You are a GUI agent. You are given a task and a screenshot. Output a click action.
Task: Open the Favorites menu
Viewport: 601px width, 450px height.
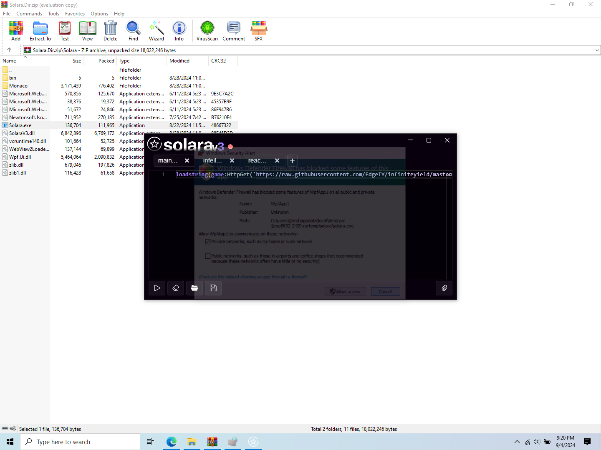click(x=75, y=14)
